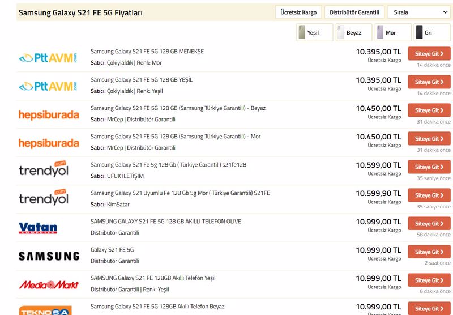Image resolution: width=453 pixels, height=315 pixels.
Task: Click Siteye Git for trendyol KimSatar offer
Action: click(429, 195)
